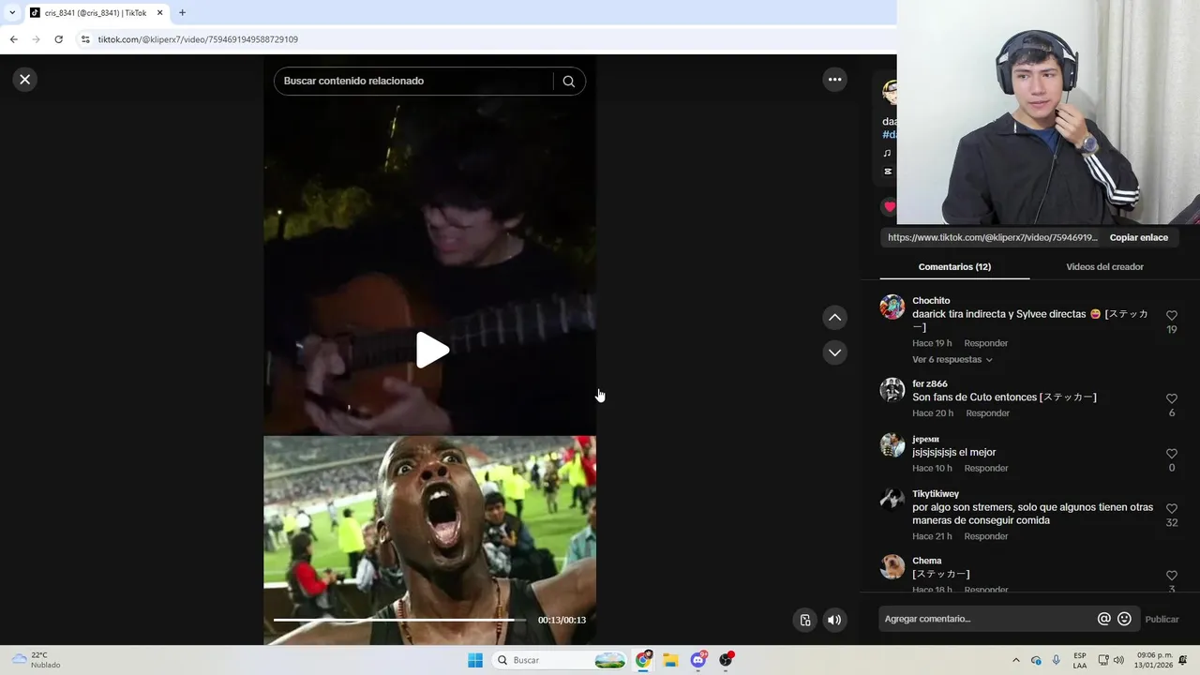1200x675 pixels.
Task: Like Chochito's comment heart
Action: [1171, 316]
